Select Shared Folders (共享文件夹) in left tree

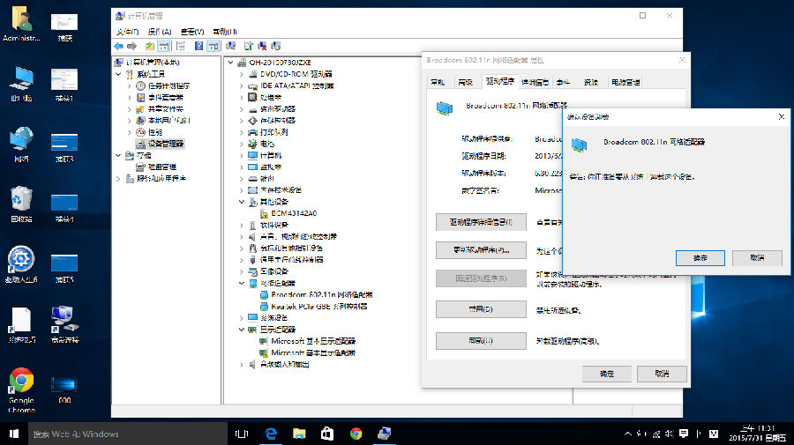click(x=166, y=108)
